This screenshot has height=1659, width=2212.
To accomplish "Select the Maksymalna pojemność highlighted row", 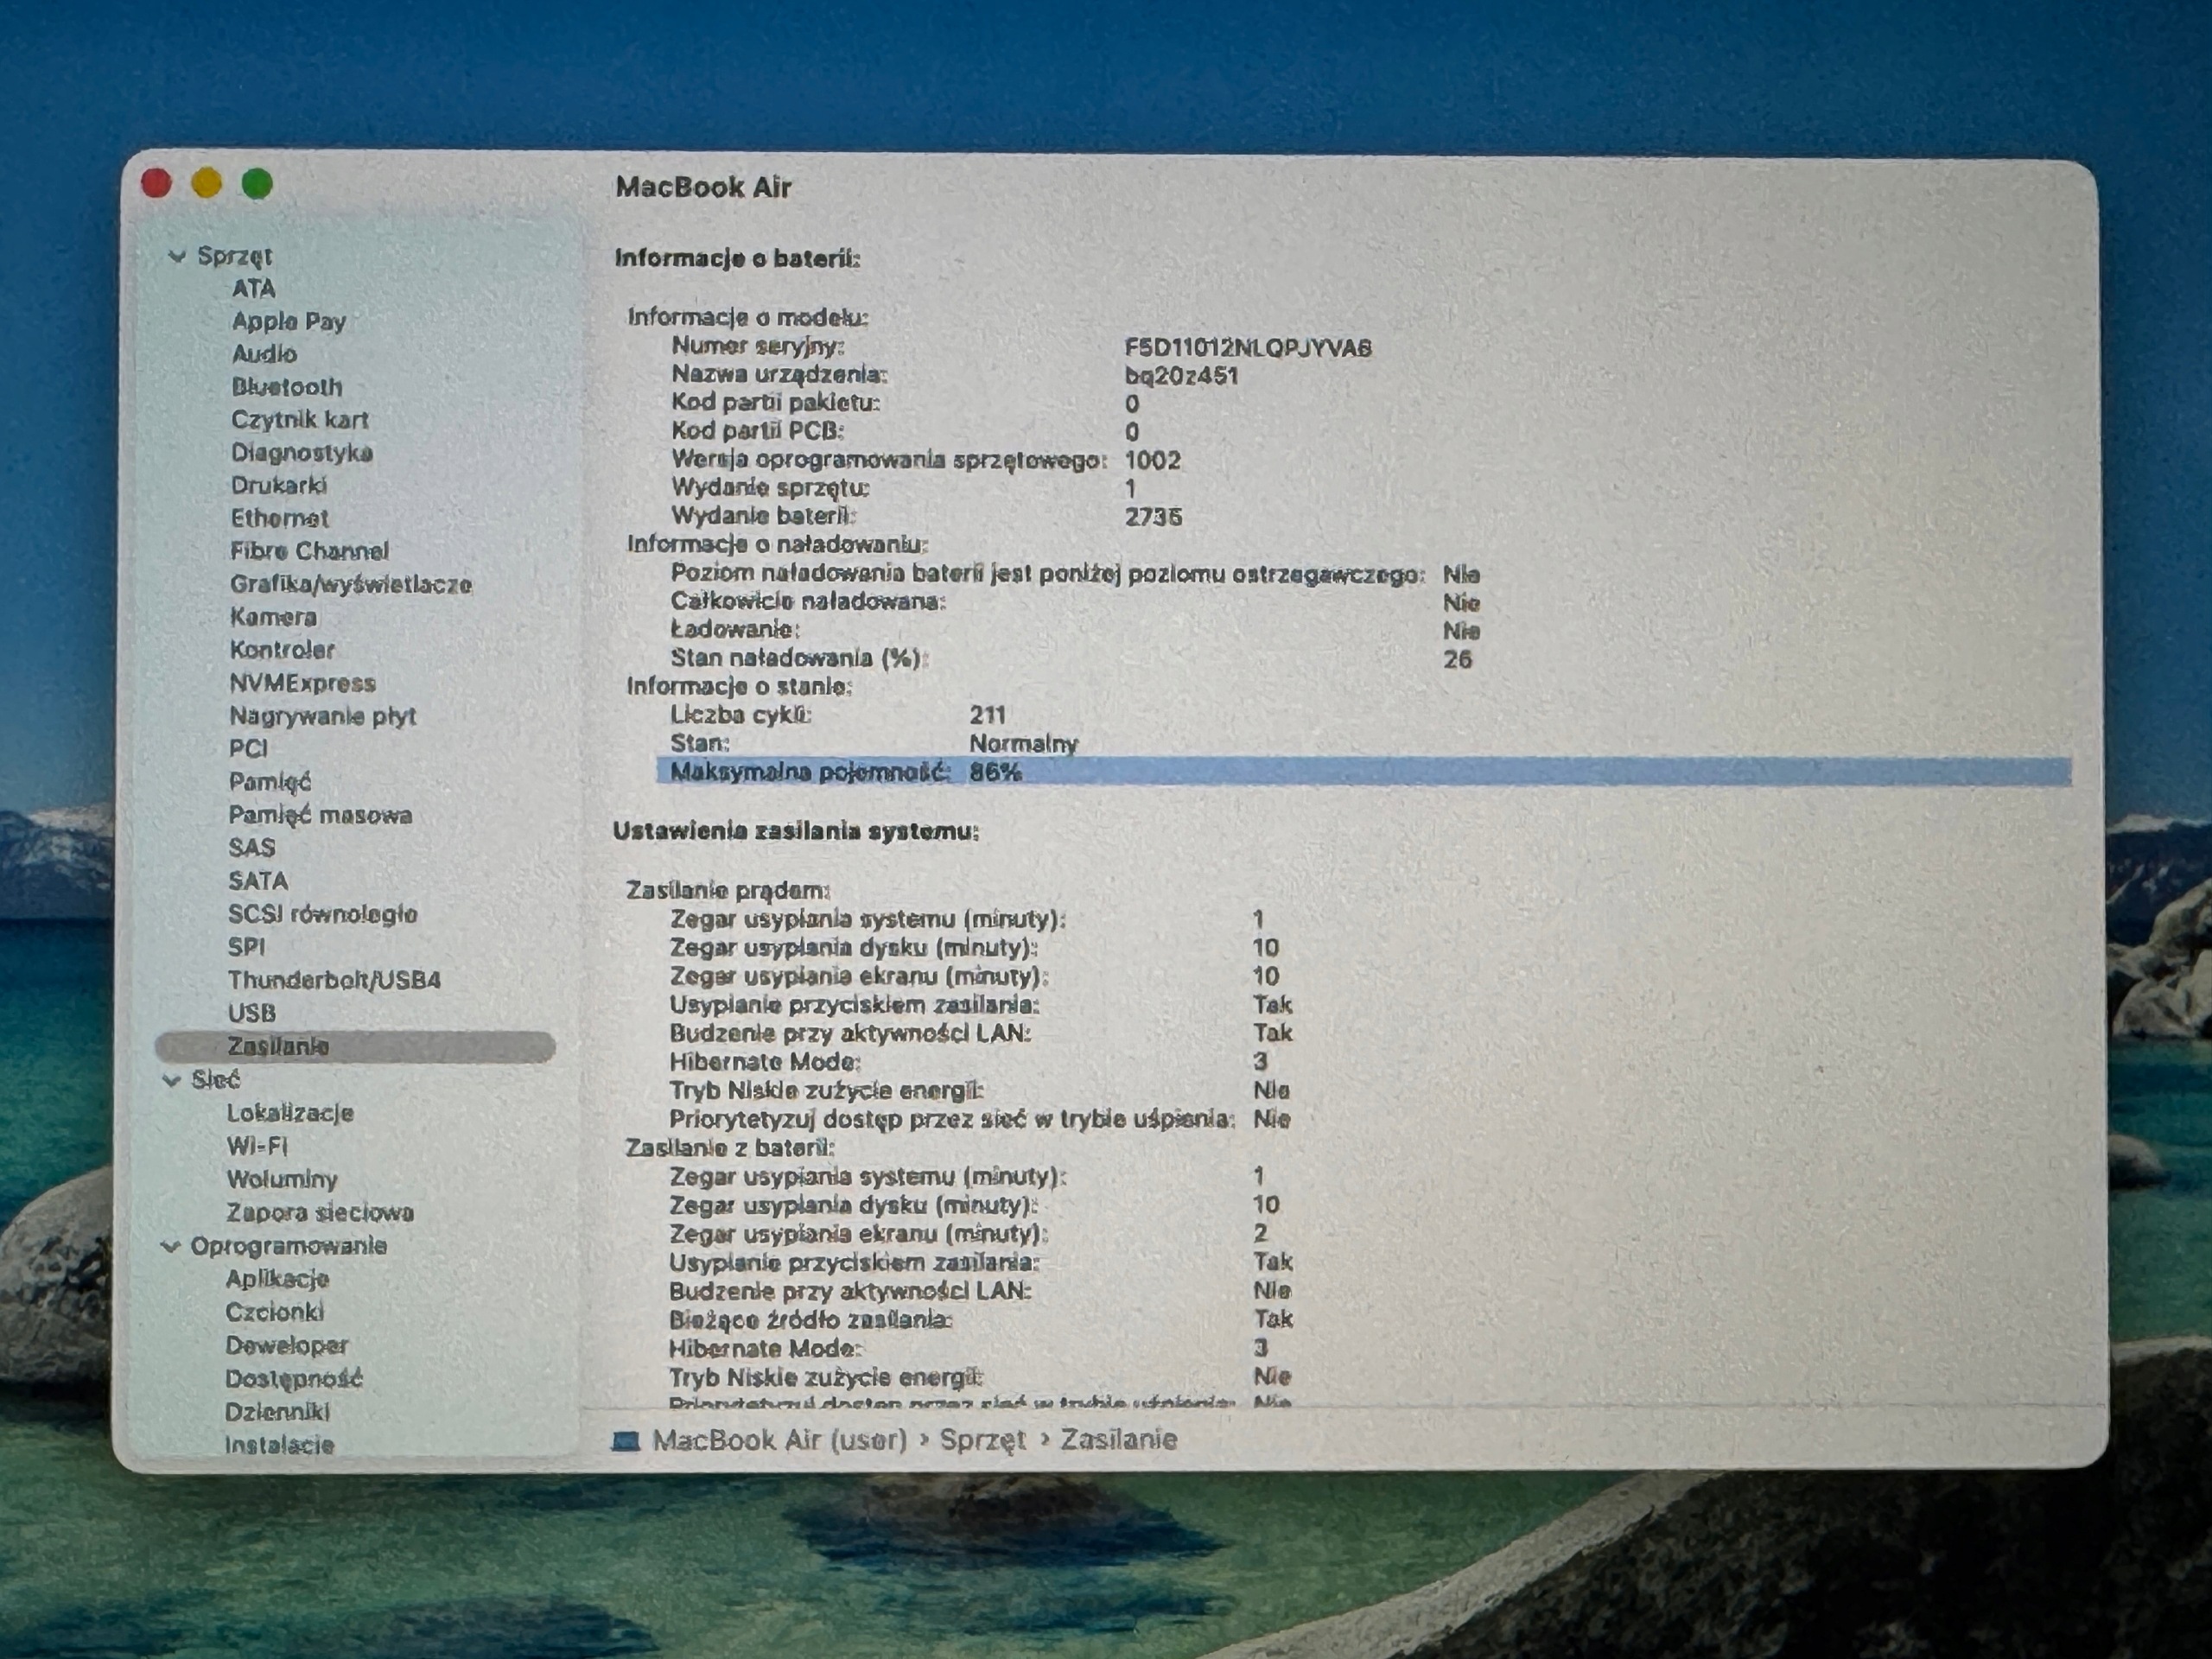I will [x=1364, y=772].
